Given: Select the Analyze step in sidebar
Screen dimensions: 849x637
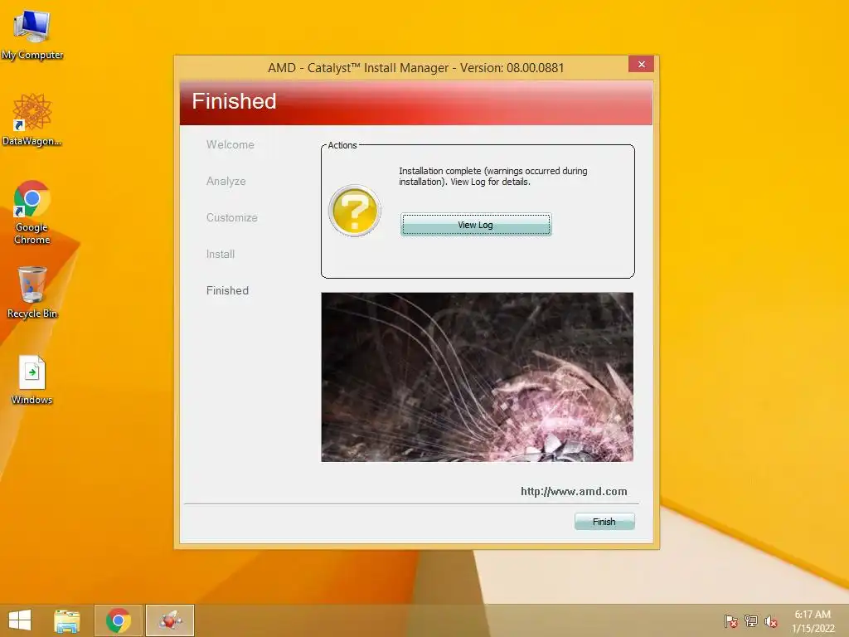Looking at the screenshot, I should 226,181.
